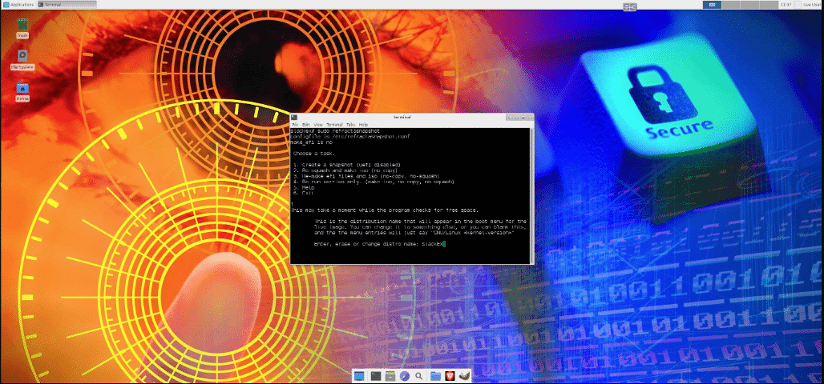Open the Application Finder magnifier icon in dock

[x=419, y=376]
